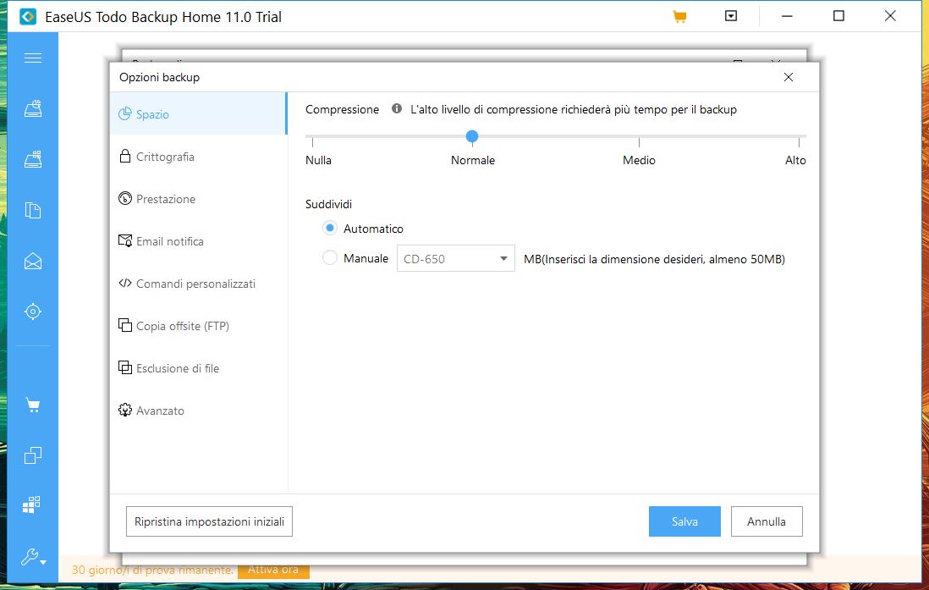The image size is (929, 590).
Task: Switch to the Prestazione tab label
Action: coord(166,199)
